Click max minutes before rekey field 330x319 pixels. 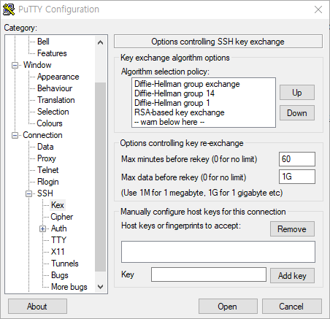[297, 159]
